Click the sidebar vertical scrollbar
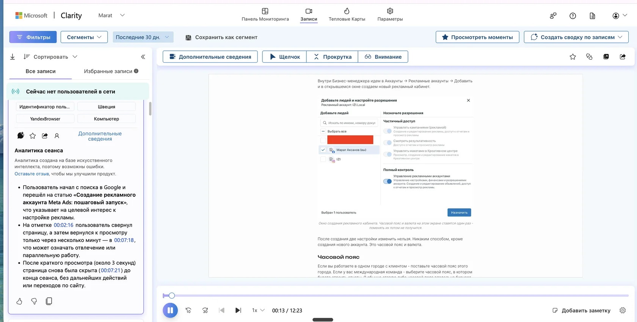637x322 pixels. coord(150,109)
